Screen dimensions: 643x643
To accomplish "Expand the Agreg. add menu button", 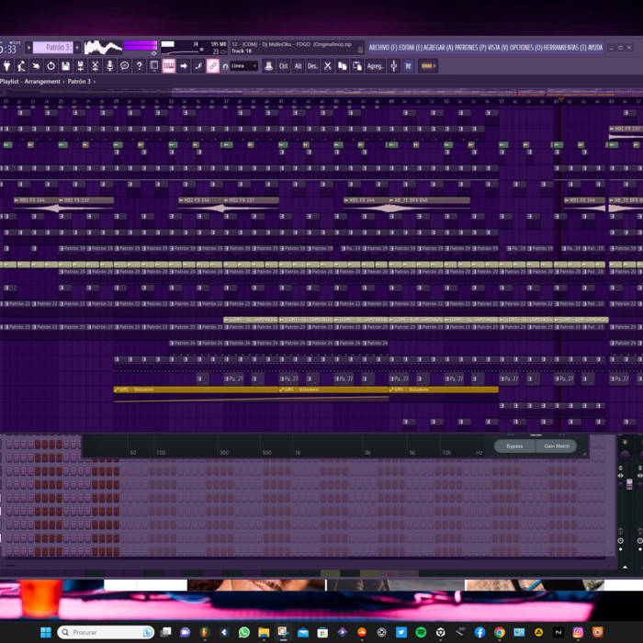I will point(376,66).
